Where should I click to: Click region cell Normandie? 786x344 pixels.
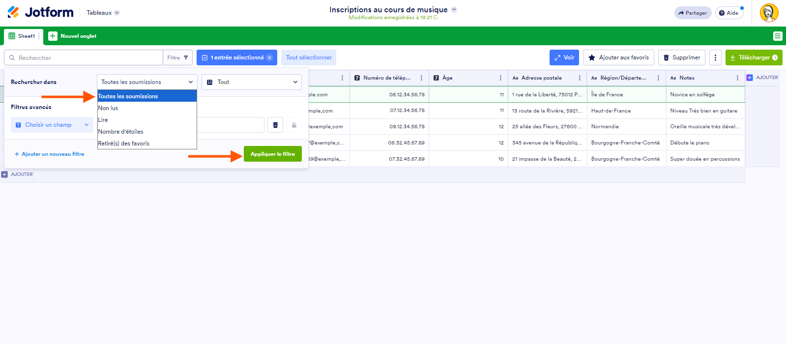(x=627, y=126)
